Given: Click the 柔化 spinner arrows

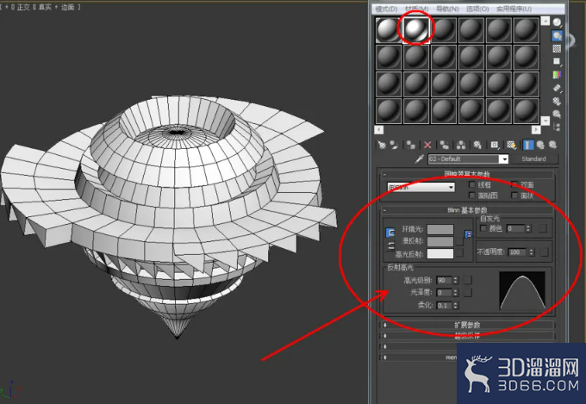Looking at the screenshot, I should point(456,305).
